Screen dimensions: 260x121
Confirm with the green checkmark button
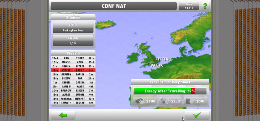(197, 115)
